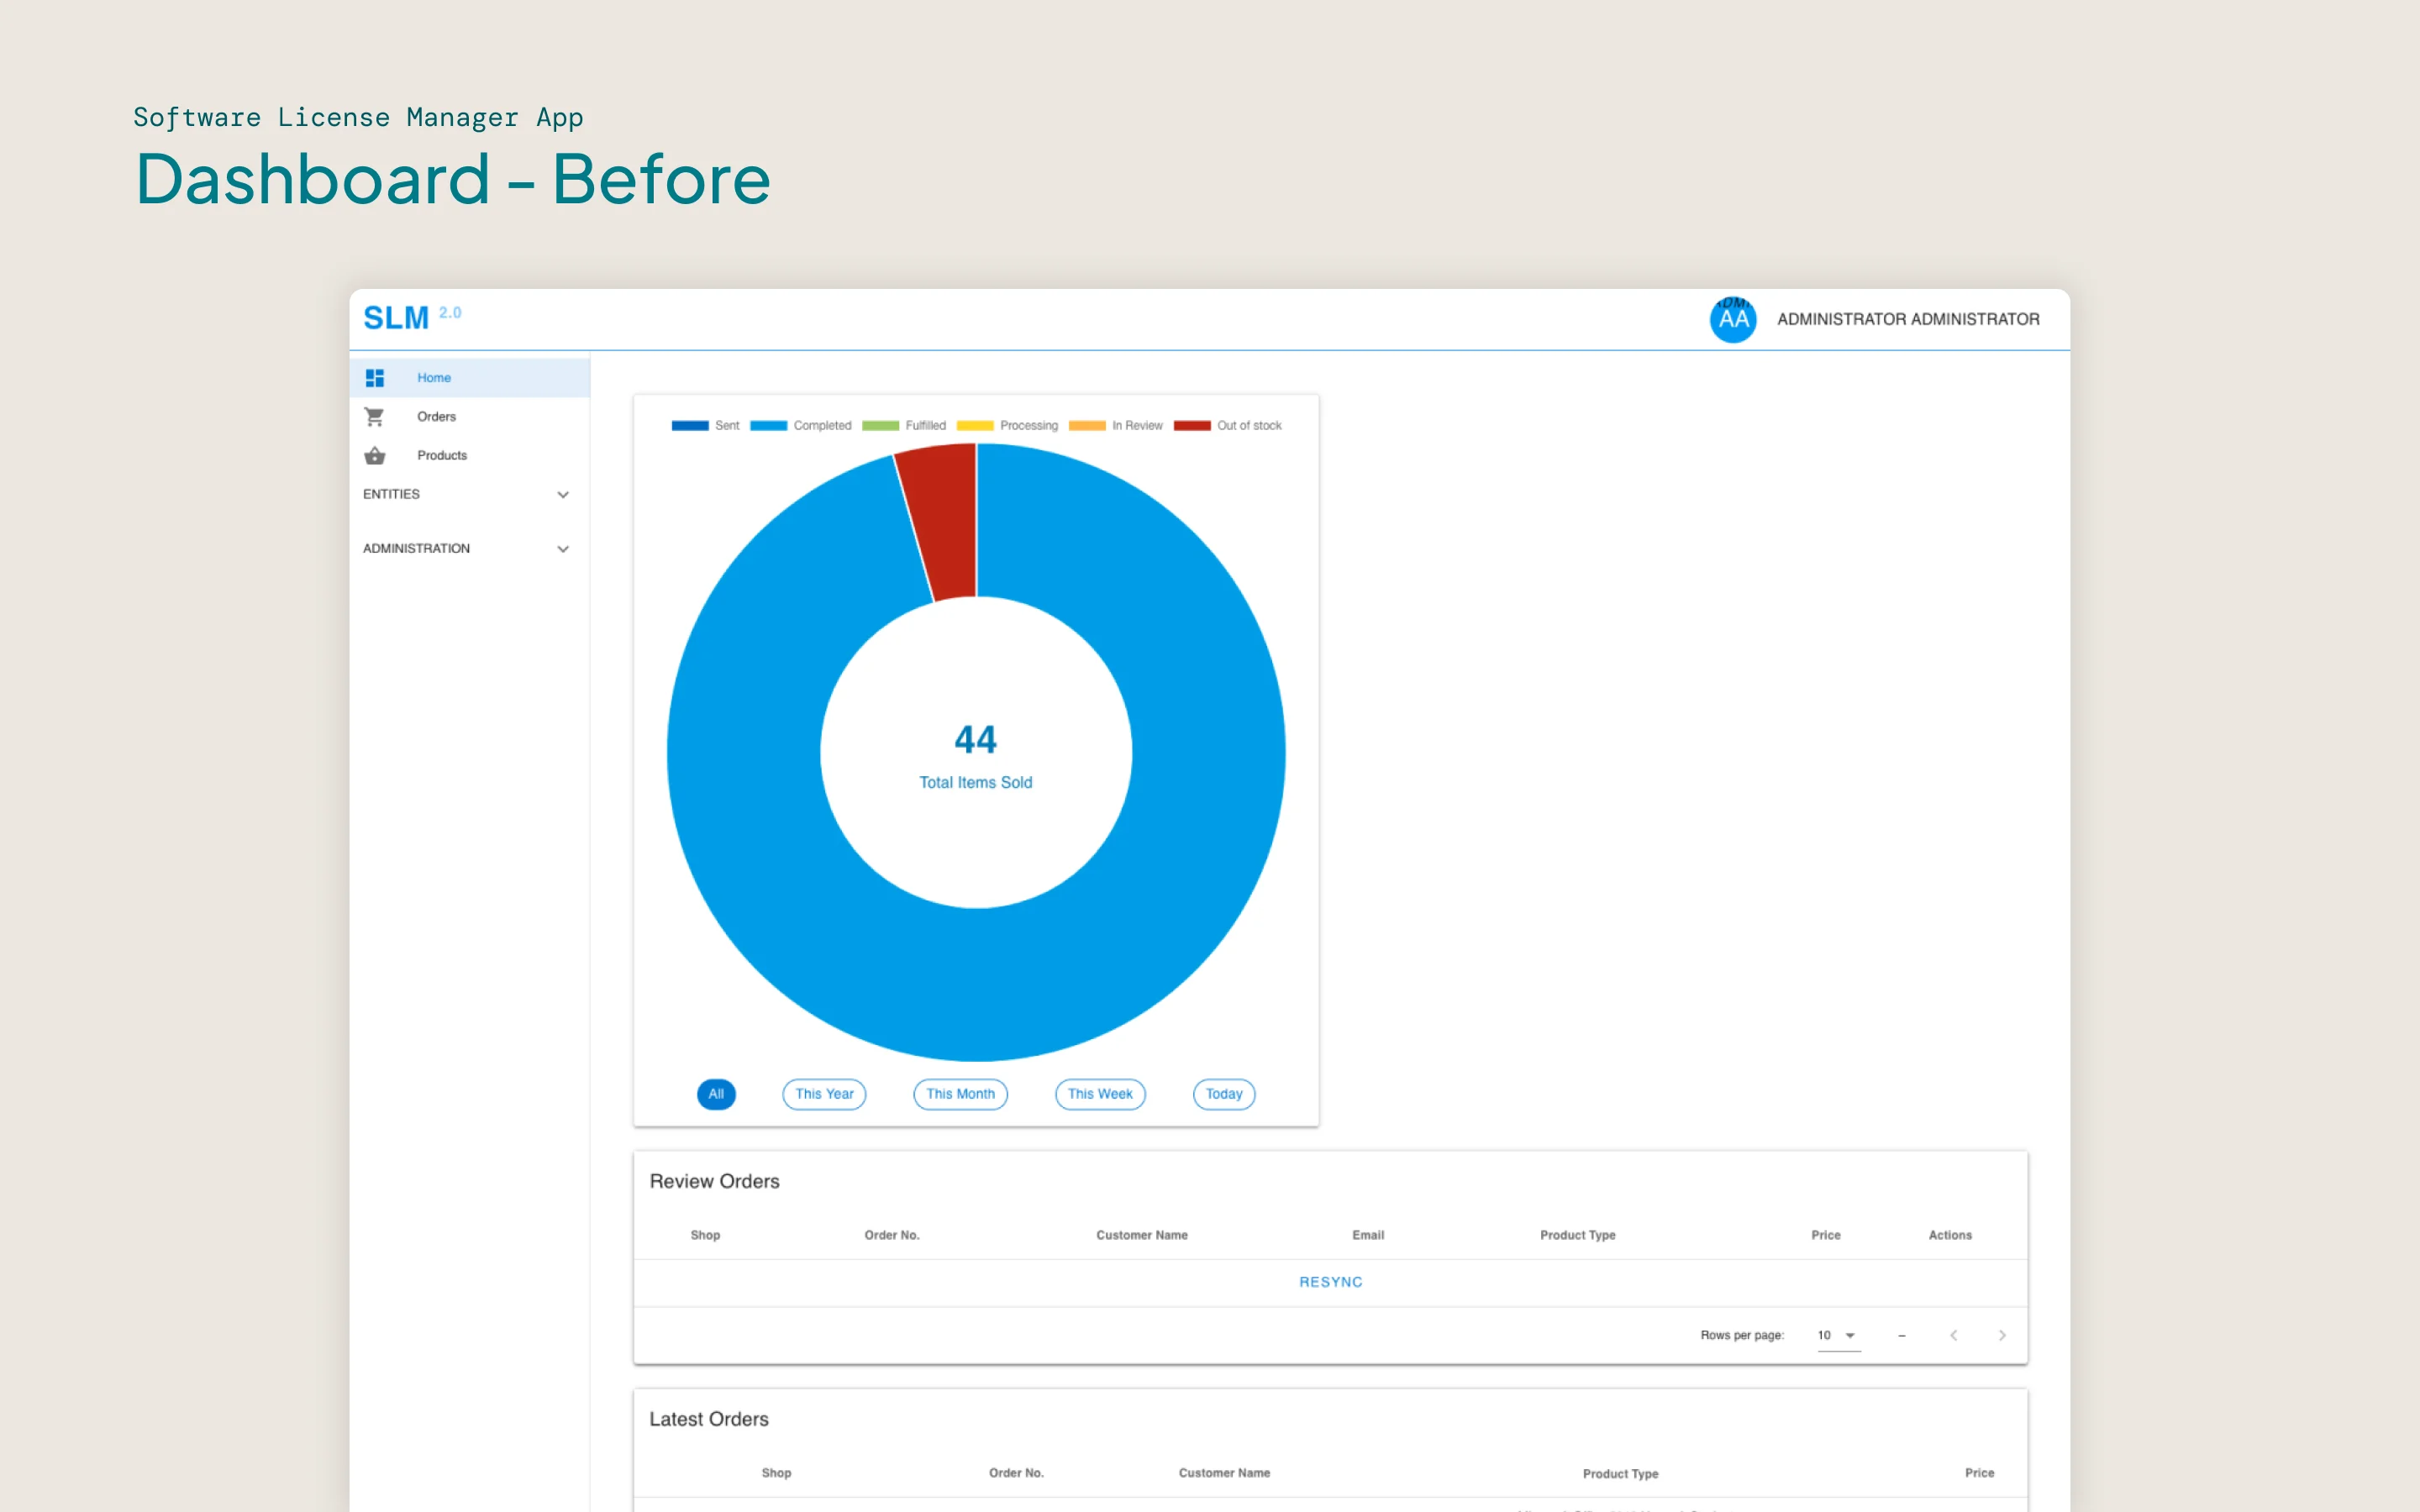Image resolution: width=2420 pixels, height=1512 pixels.
Task: Click the Total Items Sold label
Action: (976, 783)
